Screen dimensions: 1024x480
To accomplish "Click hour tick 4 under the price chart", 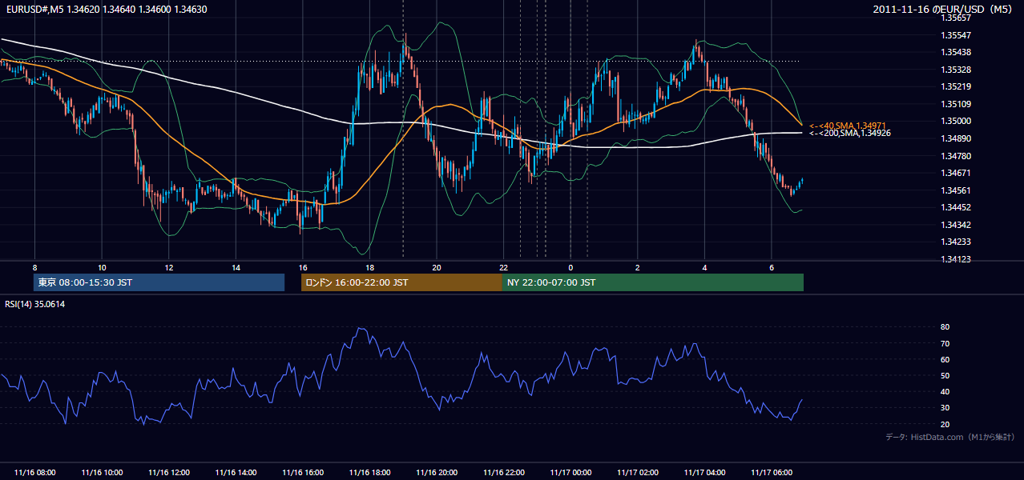I will click(705, 267).
